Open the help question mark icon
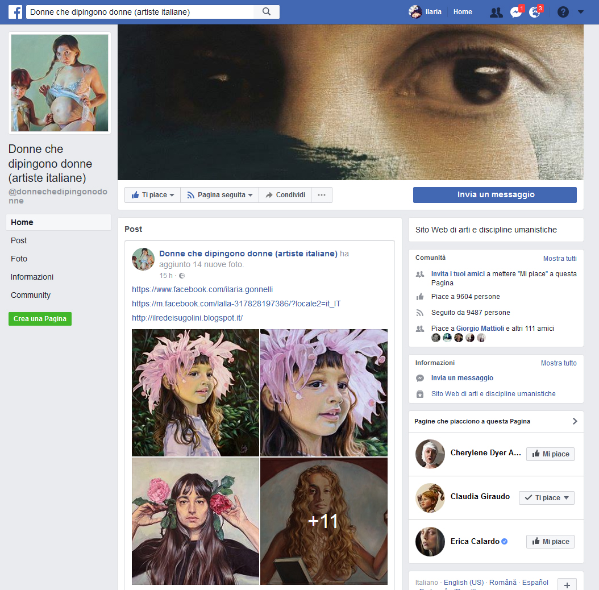Viewport: 599px width, 590px height. coord(563,13)
